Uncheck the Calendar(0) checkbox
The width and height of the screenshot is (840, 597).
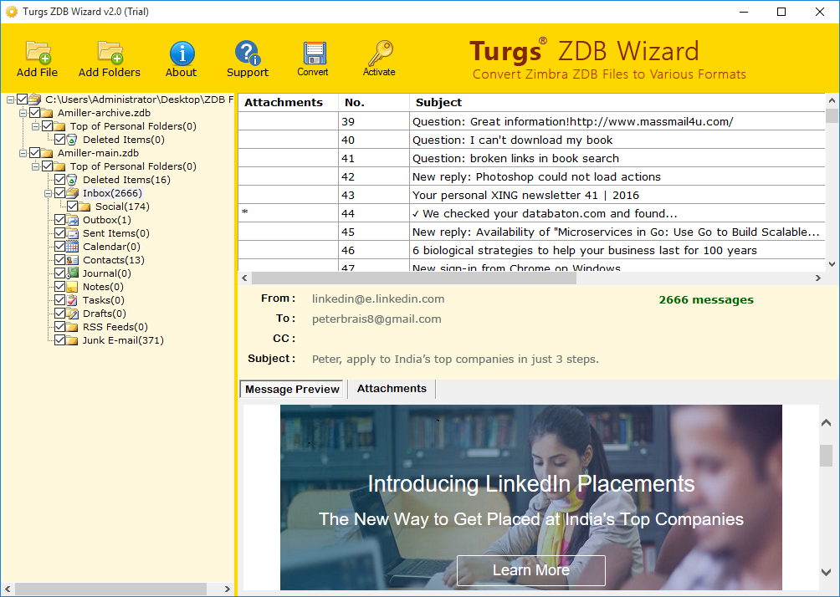coord(60,247)
